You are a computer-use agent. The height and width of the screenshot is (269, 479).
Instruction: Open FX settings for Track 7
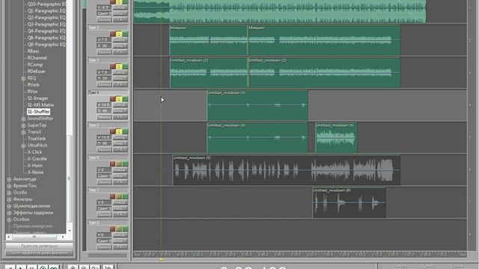[120, 214]
